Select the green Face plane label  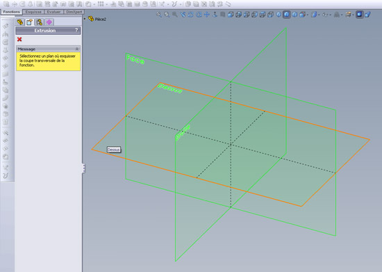(135, 59)
